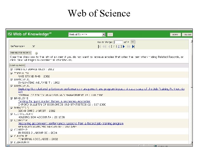Click CLEAR ALL PAGES button
Screen dimensions: 198x148
pos(17,65)
